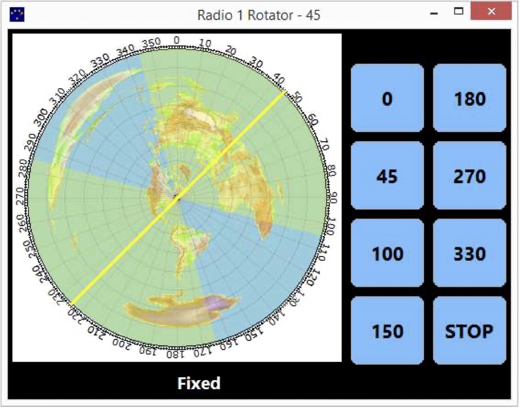The width and height of the screenshot is (520, 408).
Task: Click the 0 degree preset button
Action: click(x=387, y=98)
